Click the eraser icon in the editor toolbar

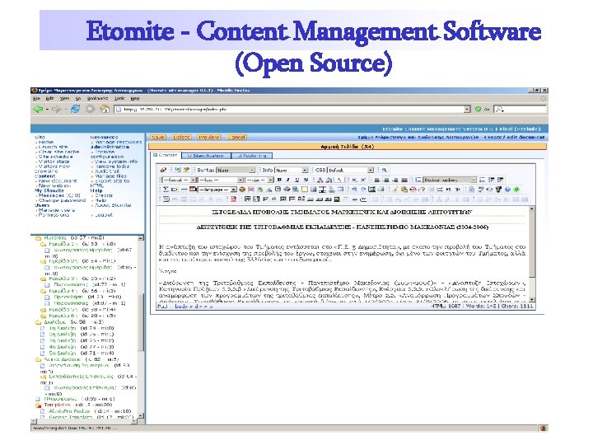pos(163,170)
